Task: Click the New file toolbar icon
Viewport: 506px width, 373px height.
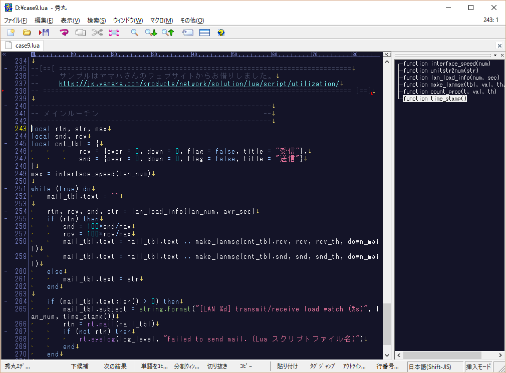Action: (11, 33)
